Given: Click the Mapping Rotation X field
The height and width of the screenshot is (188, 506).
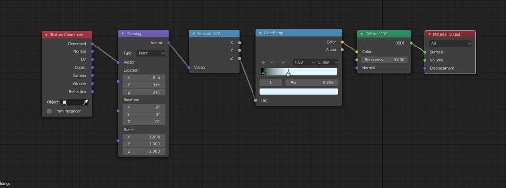Looking at the screenshot, I should [144, 107].
